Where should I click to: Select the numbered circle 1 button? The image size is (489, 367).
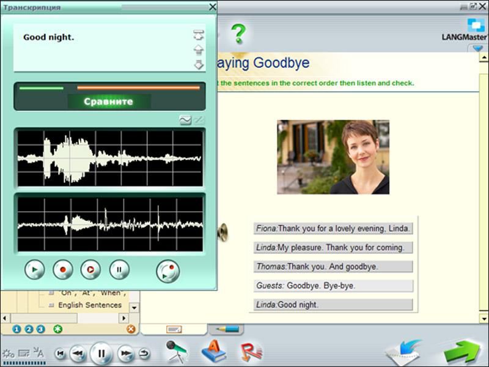click(17, 329)
